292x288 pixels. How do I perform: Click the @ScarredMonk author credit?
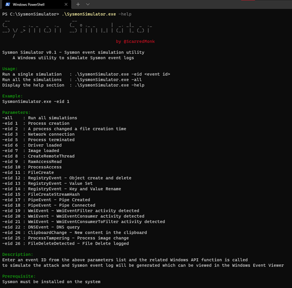tap(139, 41)
